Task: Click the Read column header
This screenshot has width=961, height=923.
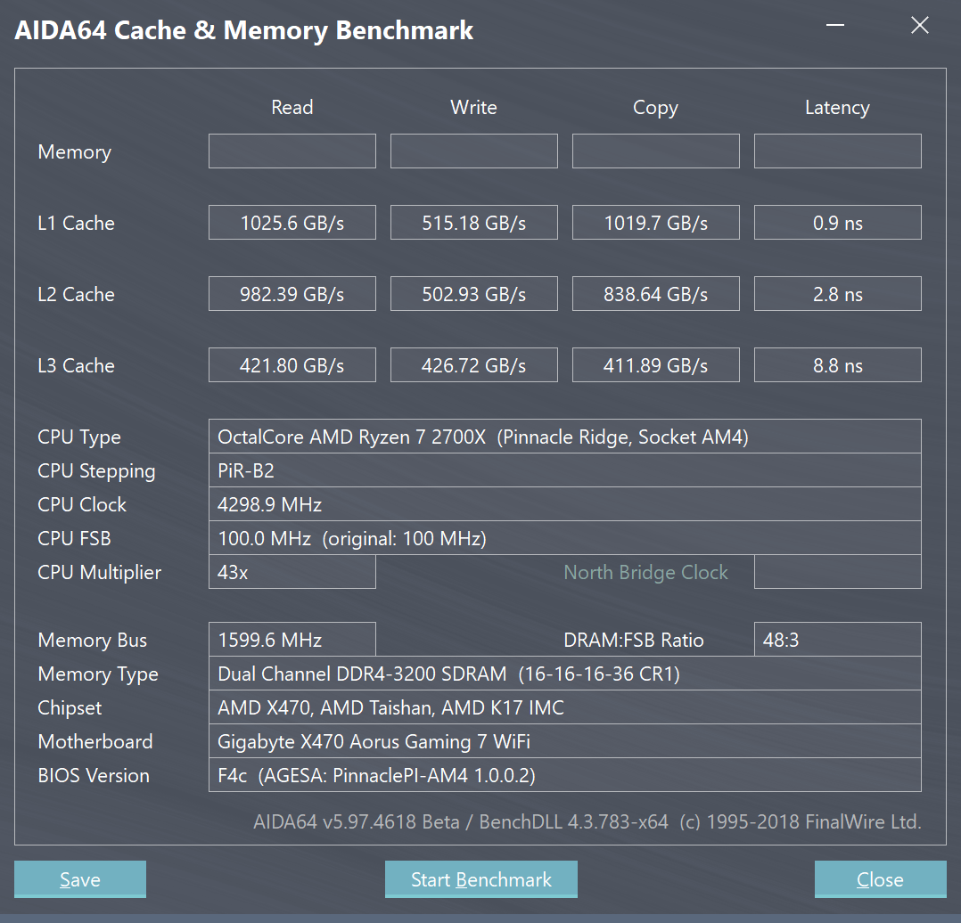Action: point(292,107)
